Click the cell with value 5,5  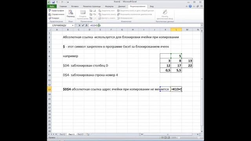coord(176,70)
